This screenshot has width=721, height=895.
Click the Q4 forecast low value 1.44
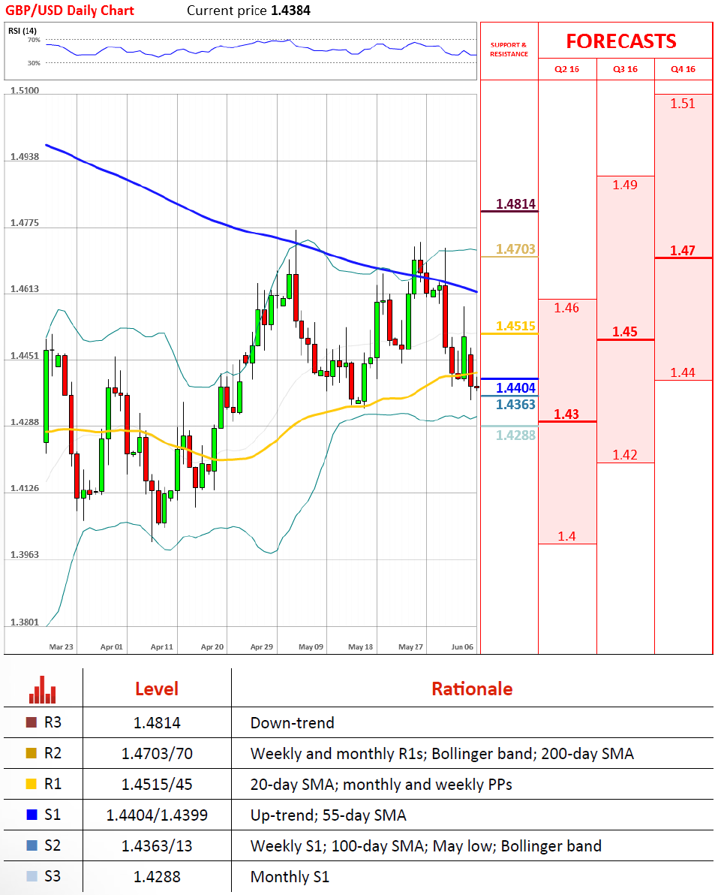click(x=683, y=372)
